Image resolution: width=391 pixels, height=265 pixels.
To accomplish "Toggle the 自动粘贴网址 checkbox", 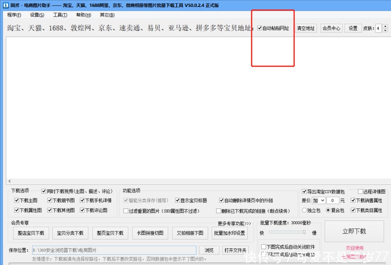I will pos(259,28).
